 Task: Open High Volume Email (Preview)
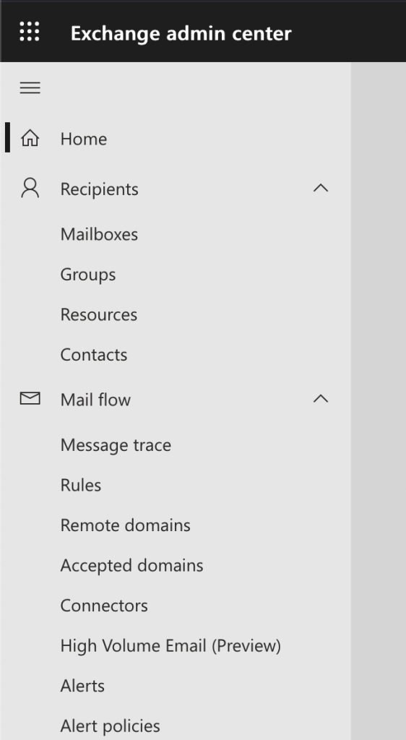(x=170, y=645)
